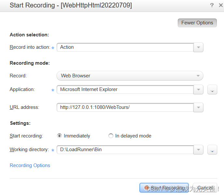Screen dimensions: 224x195
Task: Expand the Working directory dropdown arrow
Action: 198,149
